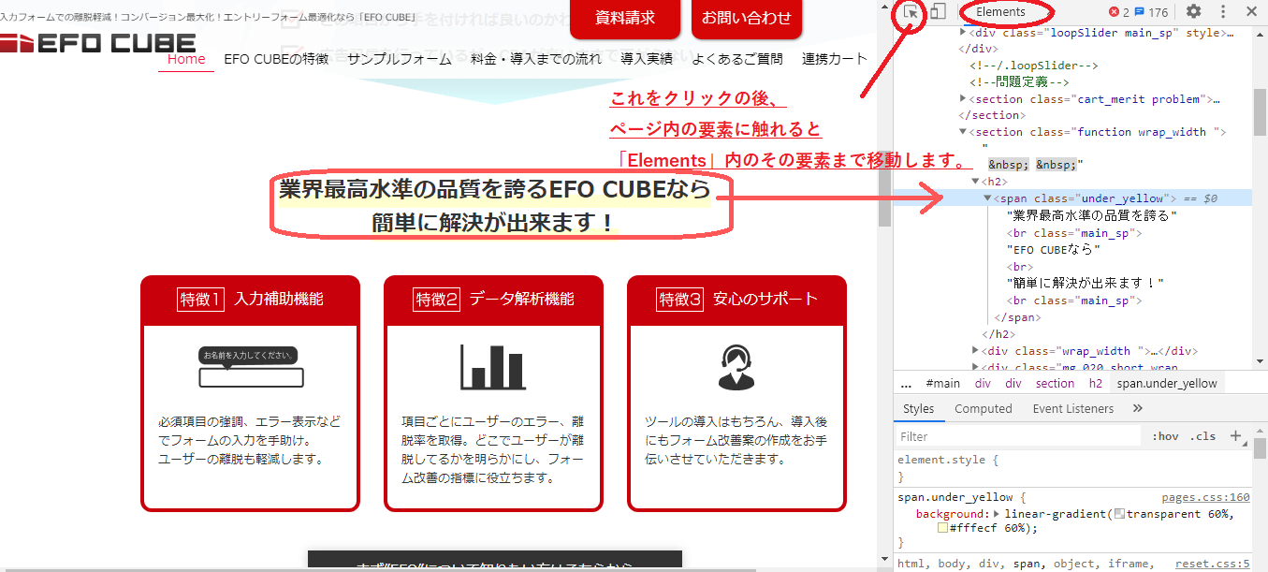Select the first br main_sp row
The image size is (1268, 572).
[1073, 233]
